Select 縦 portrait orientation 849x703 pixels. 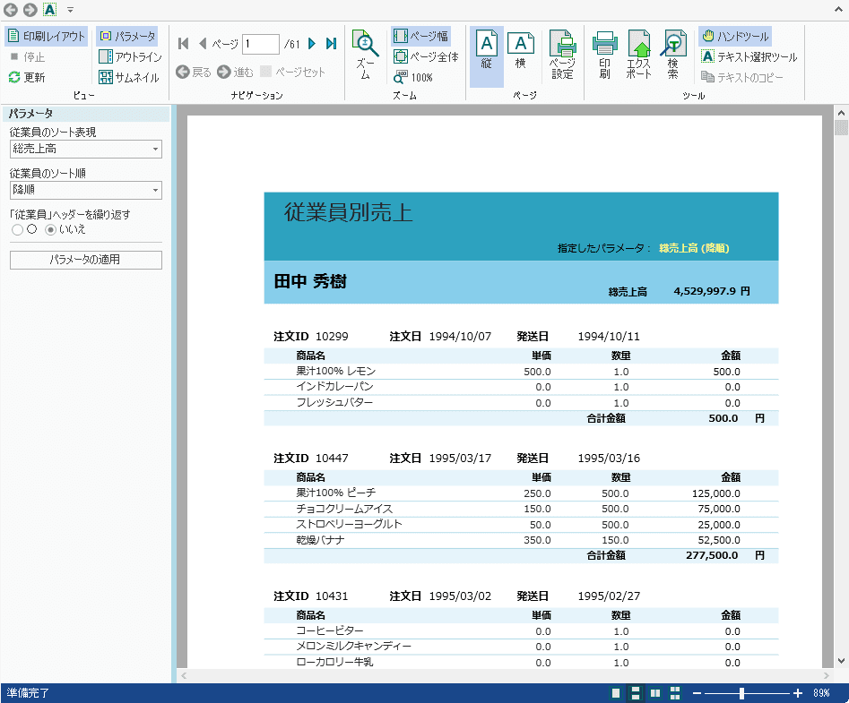click(487, 56)
